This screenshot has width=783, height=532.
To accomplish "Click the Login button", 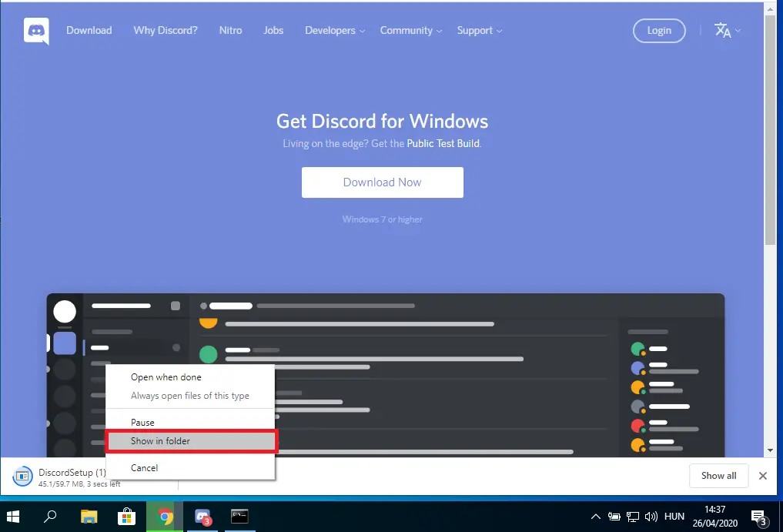I will point(659,31).
